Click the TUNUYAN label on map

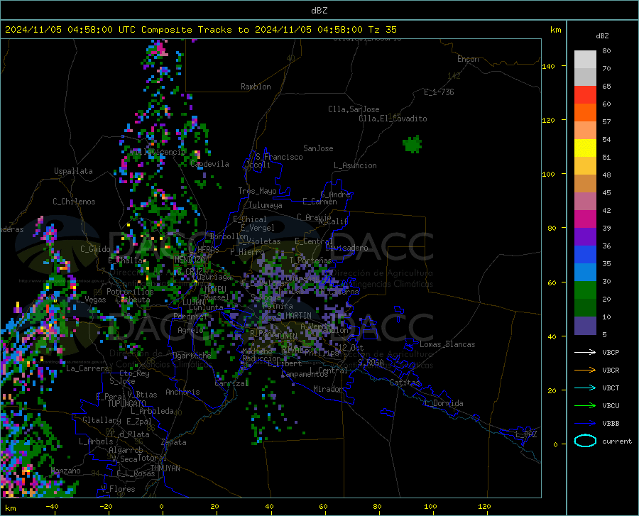click(x=165, y=468)
